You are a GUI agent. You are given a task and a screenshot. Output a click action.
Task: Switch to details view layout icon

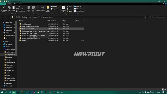163,89
